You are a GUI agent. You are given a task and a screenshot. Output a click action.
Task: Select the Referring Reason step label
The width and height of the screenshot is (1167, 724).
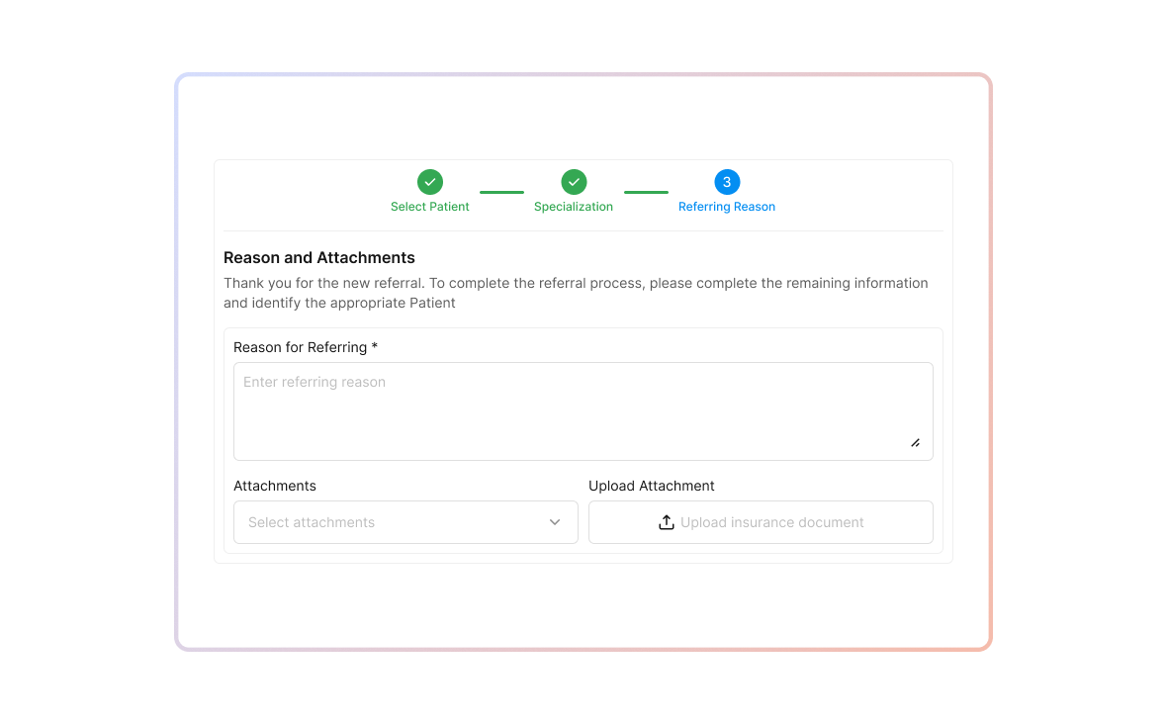click(726, 207)
